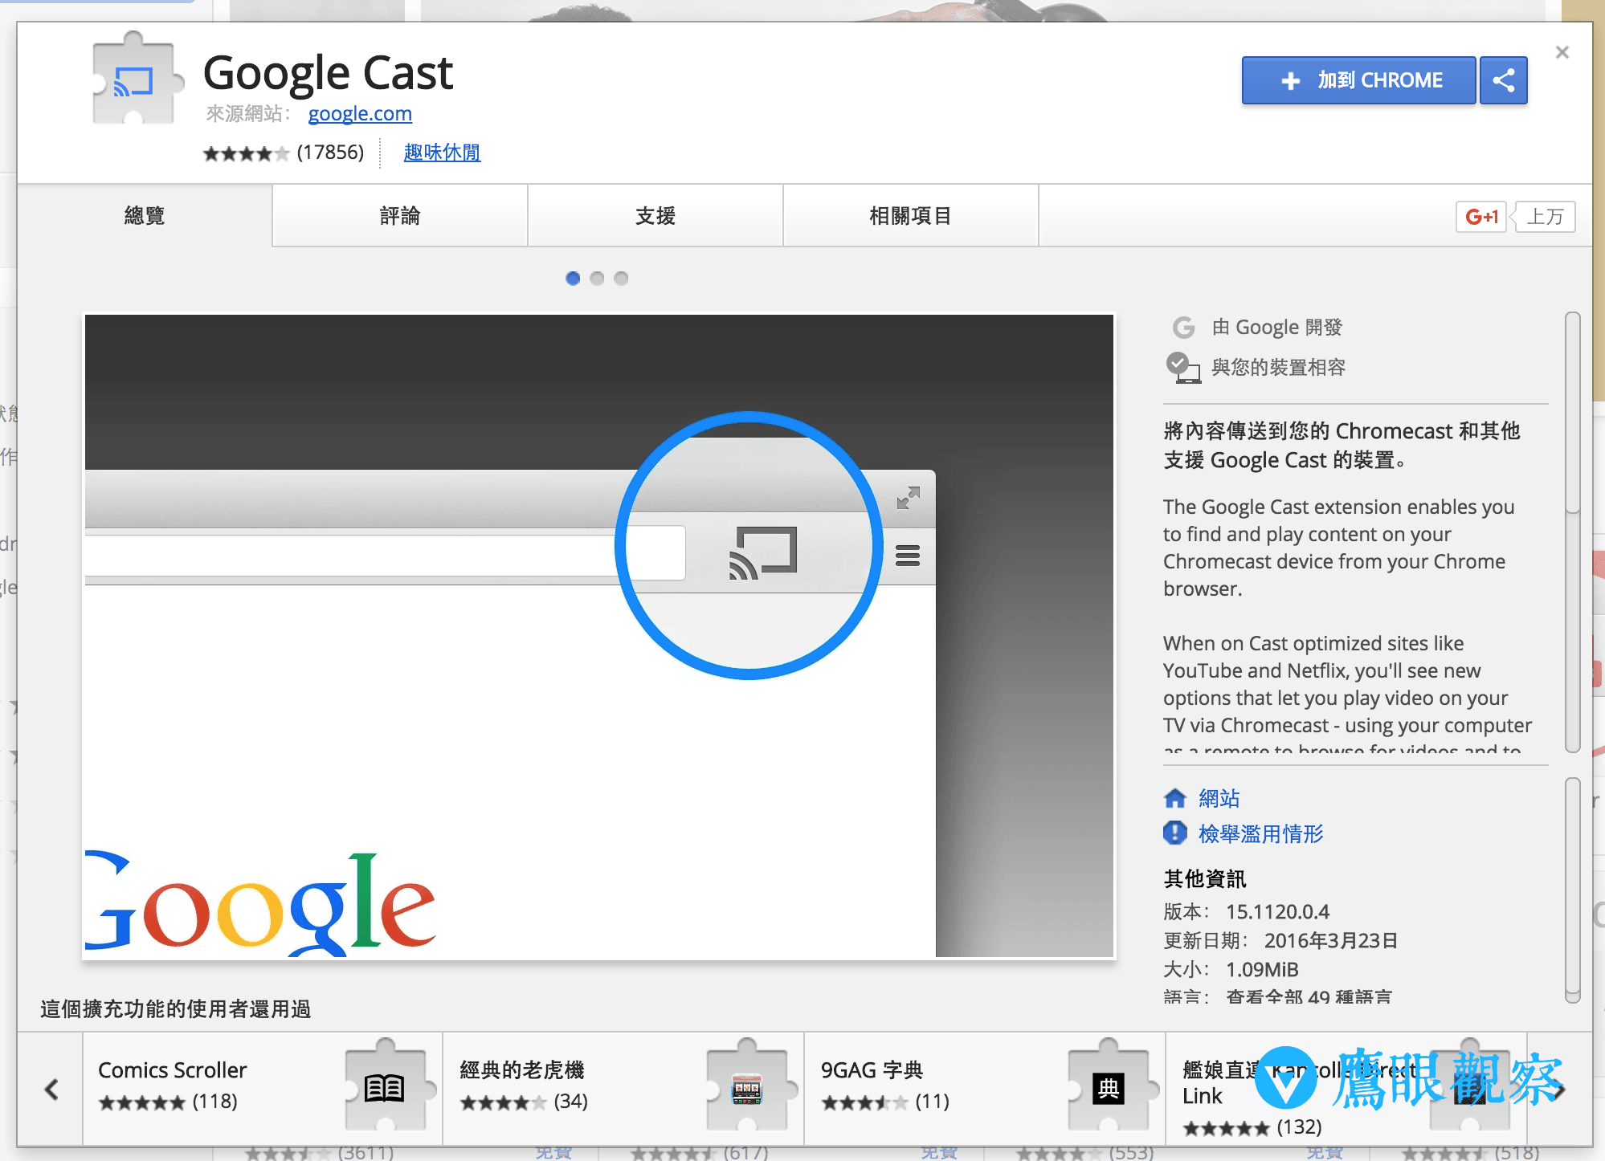Close the Google Cast dialog
The width and height of the screenshot is (1605, 1161).
1562,52
